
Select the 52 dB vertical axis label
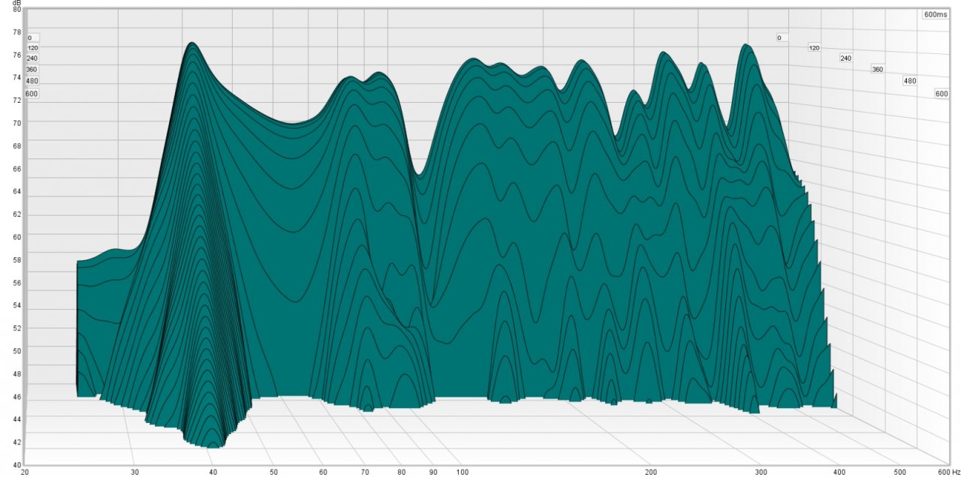[x=17, y=328]
